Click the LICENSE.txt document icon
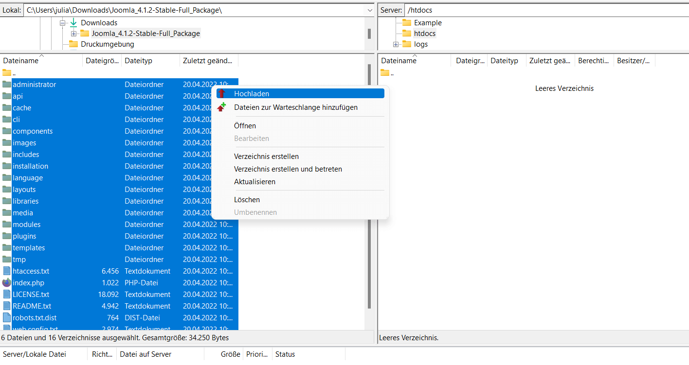 pos(7,294)
